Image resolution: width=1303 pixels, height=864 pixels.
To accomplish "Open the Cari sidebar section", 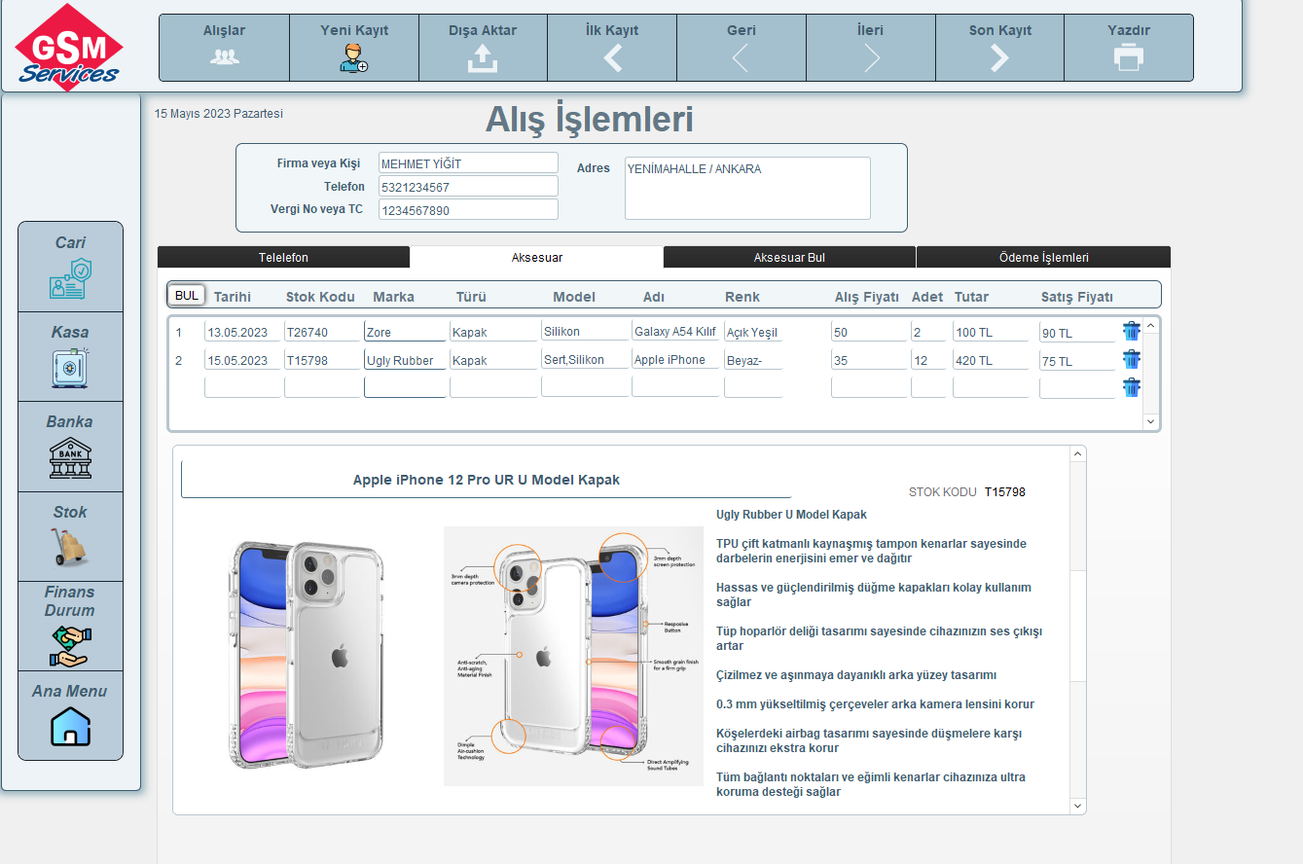I will pos(70,267).
